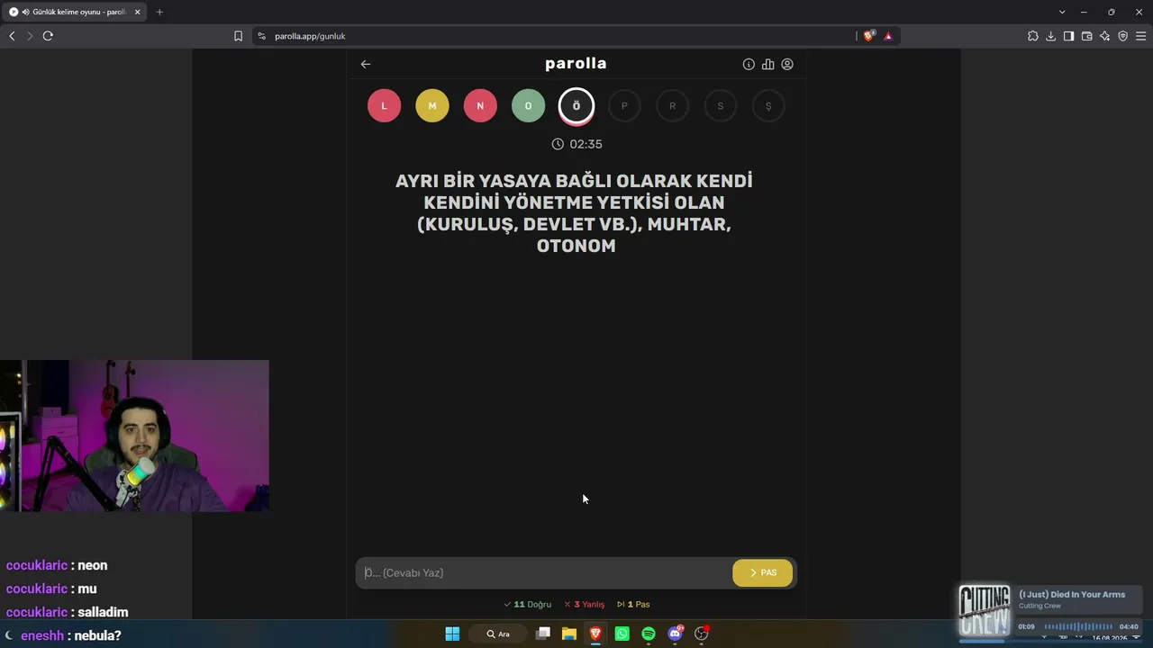This screenshot has height=648, width=1153.
Task: Select the letter R circle
Action: tap(672, 106)
